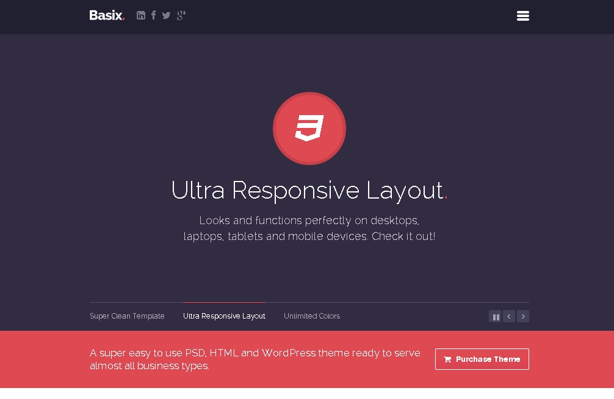This screenshot has height=399, width=614.
Task: Click the slide description about desktops and laptops
Action: click(309, 228)
